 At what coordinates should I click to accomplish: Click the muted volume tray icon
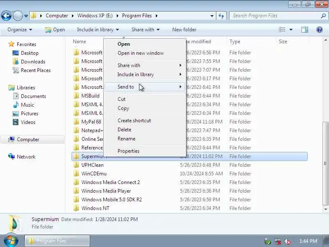pyautogui.click(x=287, y=241)
